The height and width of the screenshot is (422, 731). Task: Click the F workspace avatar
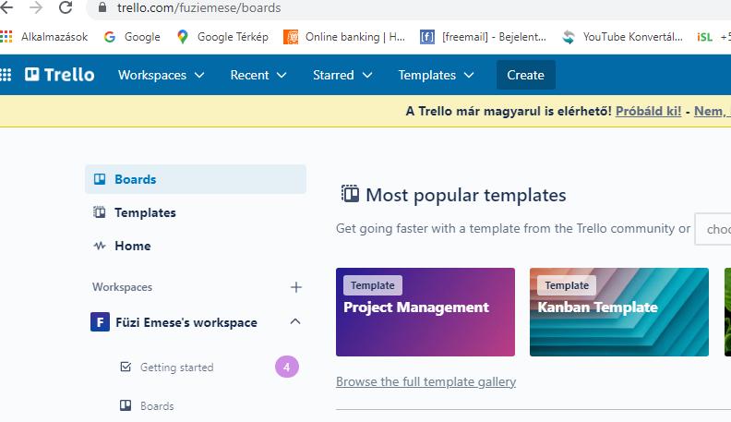click(x=101, y=321)
